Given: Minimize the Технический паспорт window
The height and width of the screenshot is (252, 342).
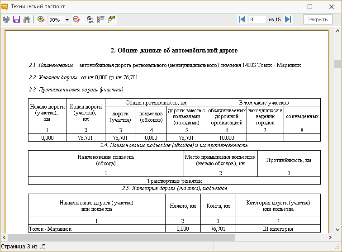Looking at the screenshot, I should click(x=288, y=7).
